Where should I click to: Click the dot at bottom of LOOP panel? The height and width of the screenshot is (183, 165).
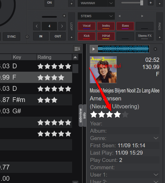(72, 37)
